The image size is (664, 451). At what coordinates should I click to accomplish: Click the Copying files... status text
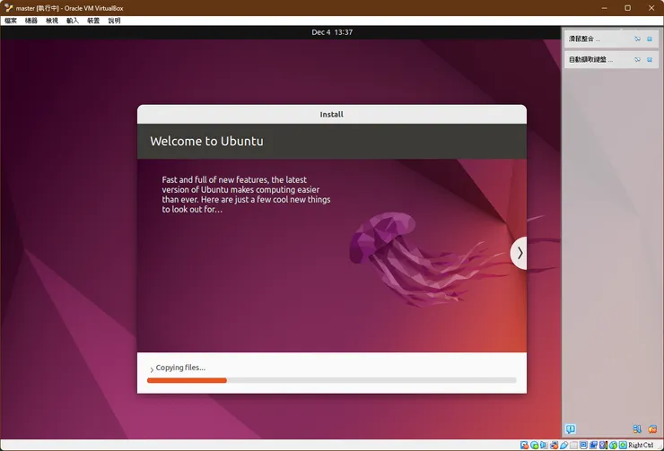[180, 368]
